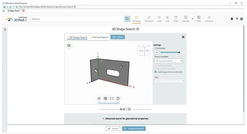Expand the left sidebar with double chevron
247x134 pixels.
tap(5, 30)
